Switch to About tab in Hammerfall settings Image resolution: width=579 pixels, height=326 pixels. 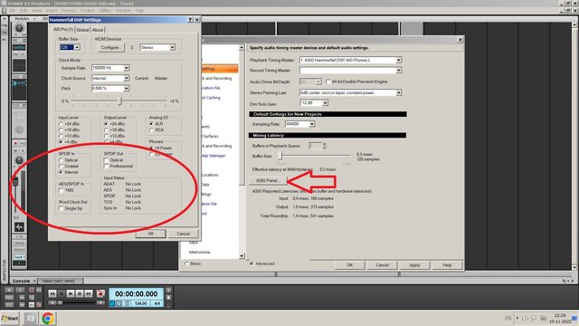(98, 30)
